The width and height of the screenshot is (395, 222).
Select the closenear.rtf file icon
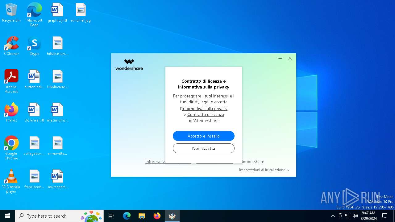[34, 113]
